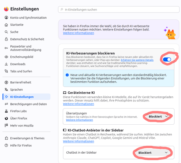Click the Übersetzungen label

click(x=76, y=113)
